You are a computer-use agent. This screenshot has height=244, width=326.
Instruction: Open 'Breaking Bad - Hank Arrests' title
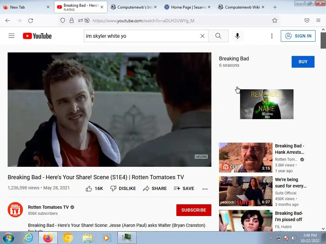(289, 149)
